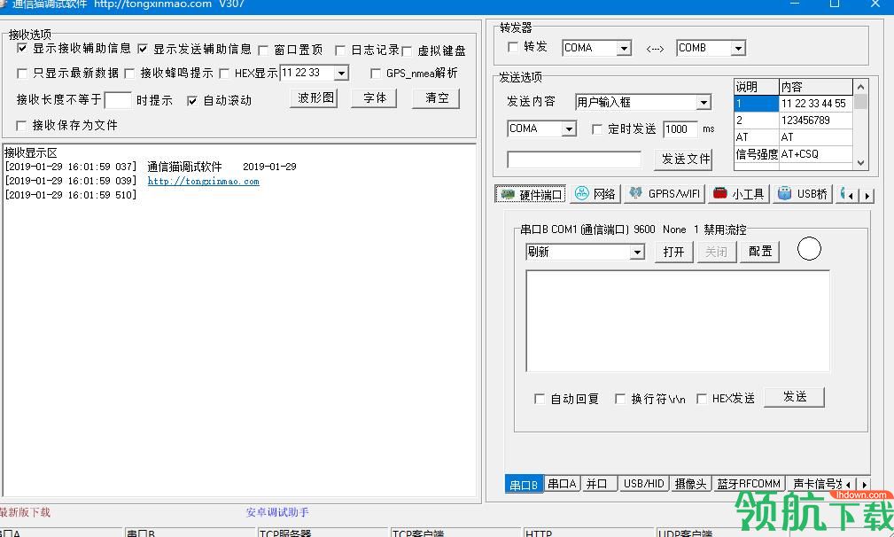Select the 串口B bottom tab
The image size is (894, 537).
[524, 485]
